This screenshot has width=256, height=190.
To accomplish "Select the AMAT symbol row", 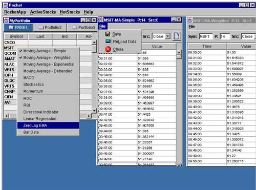I will coord(10,59).
